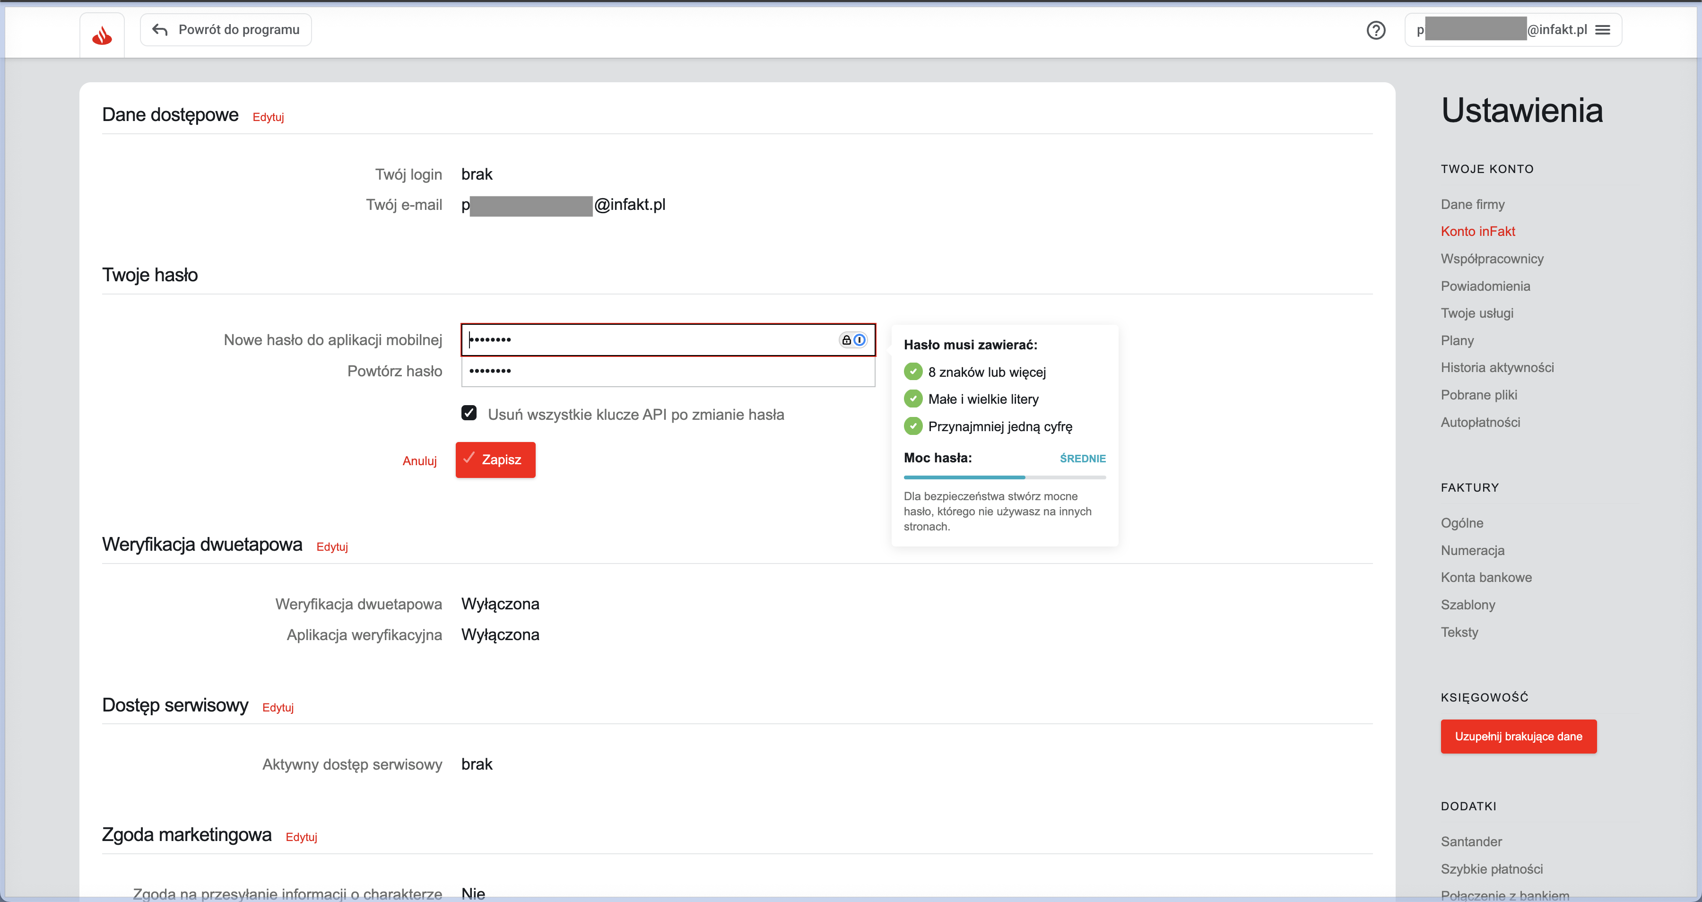Open Powiadomienia settings
The width and height of the screenshot is (1702, 902).
pos(1485,286)
